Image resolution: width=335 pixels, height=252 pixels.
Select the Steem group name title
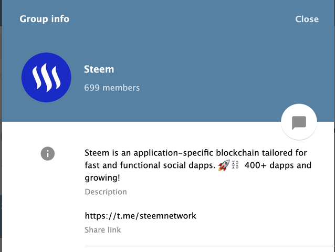click(x=99, y=69)
